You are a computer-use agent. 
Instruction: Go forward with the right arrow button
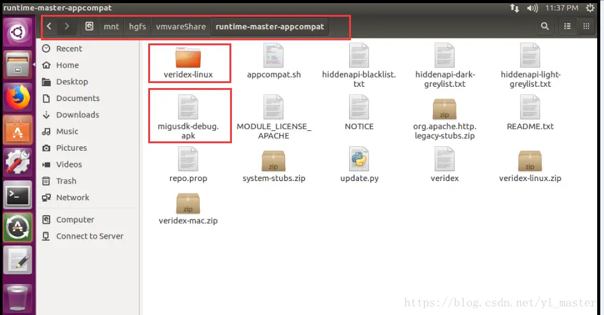click(x=66, y=27)
